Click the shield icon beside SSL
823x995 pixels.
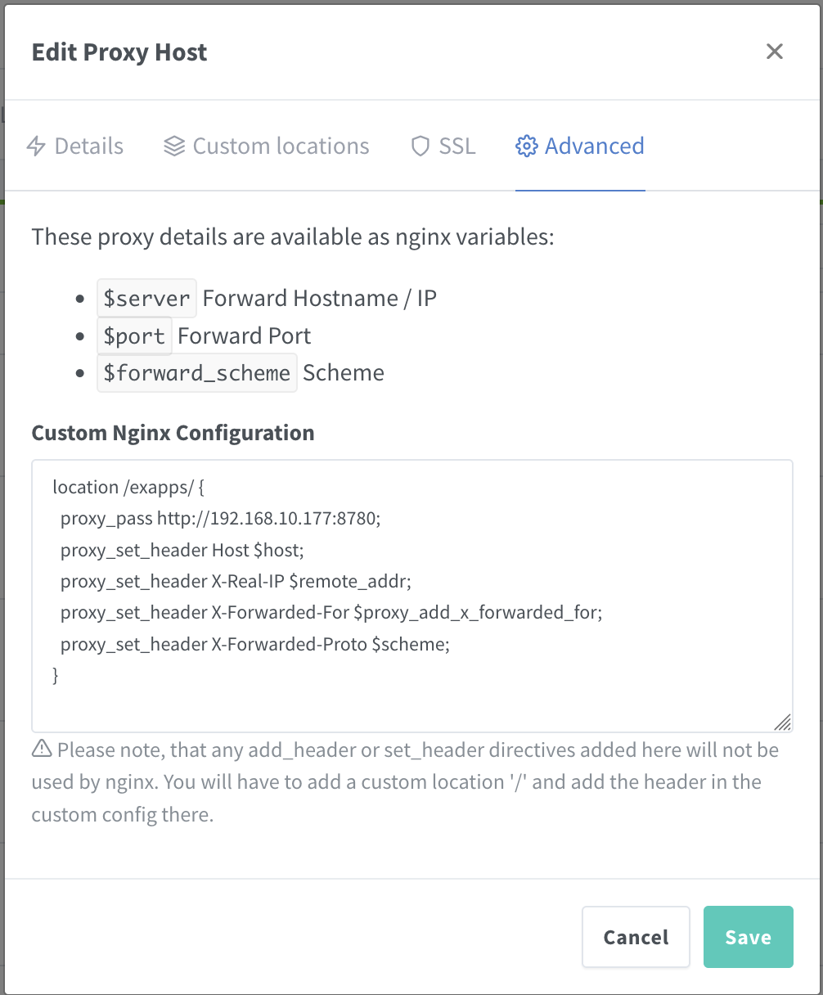[x=420, y=146]
